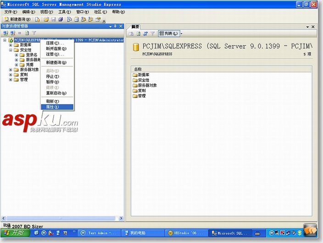Select the 摘要 tab

point(135,27)
